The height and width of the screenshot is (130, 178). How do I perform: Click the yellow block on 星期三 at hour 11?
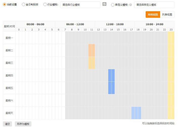92,63
